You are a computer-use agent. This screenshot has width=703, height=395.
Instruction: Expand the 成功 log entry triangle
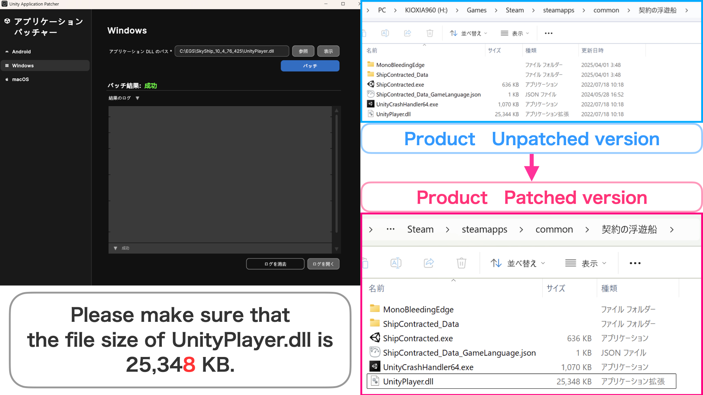click(x=115, y=248)
